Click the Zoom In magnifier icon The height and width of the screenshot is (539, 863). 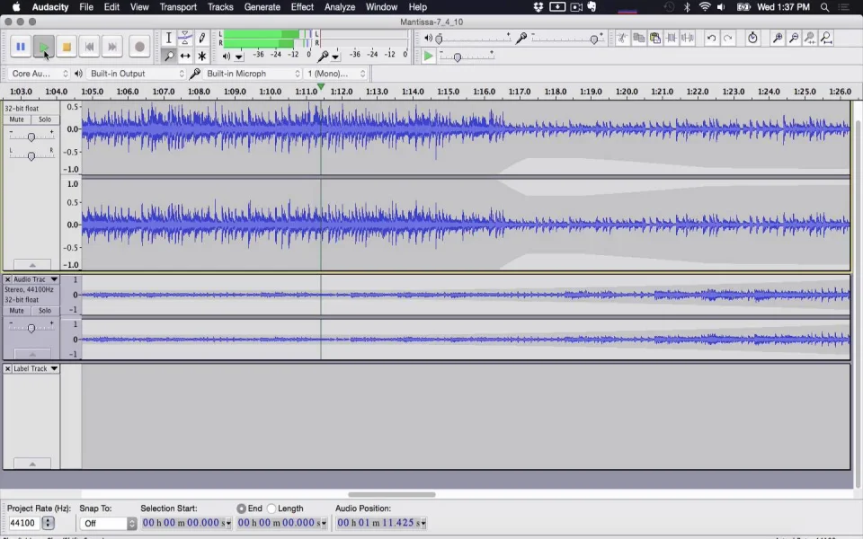(x=778, y=39)
